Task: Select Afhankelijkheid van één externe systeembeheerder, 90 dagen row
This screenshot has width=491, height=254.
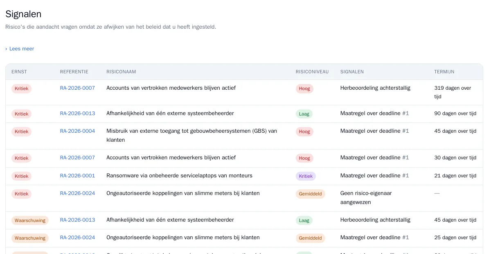Action: (x=170, y=113)
